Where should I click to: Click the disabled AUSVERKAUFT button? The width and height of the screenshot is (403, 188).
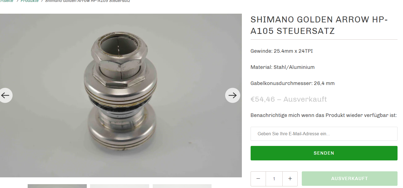[x=350, y=179]
